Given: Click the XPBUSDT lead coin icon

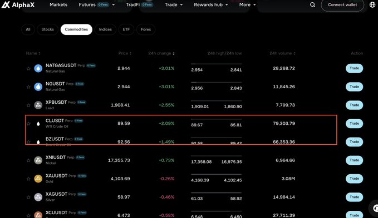Looking at the screenshot, I should (38, 105).
